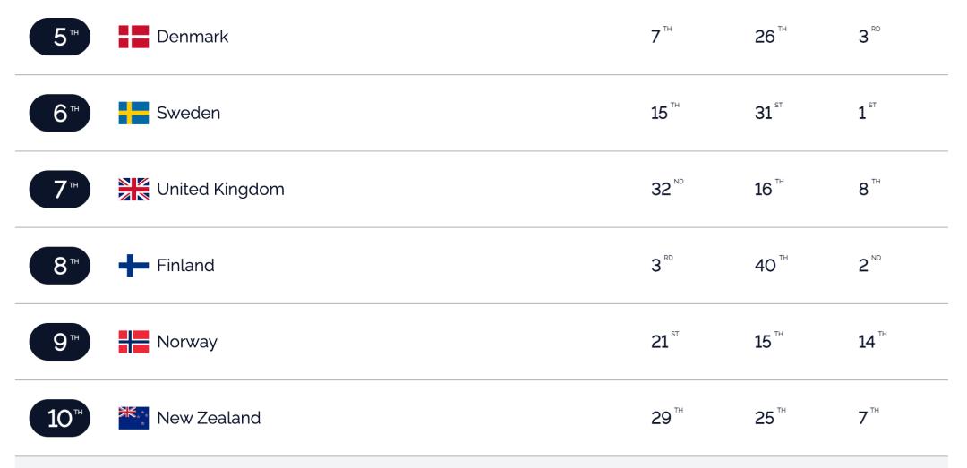Click the Finland flag icon

click(133, 266)
